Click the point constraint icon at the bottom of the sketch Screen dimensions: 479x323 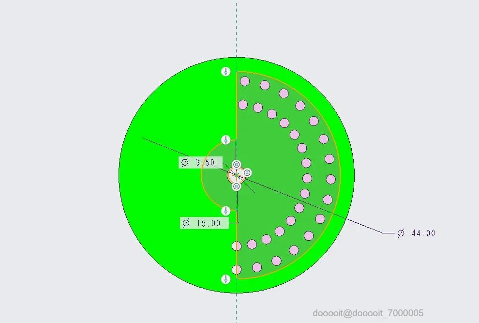coord(226,279)
